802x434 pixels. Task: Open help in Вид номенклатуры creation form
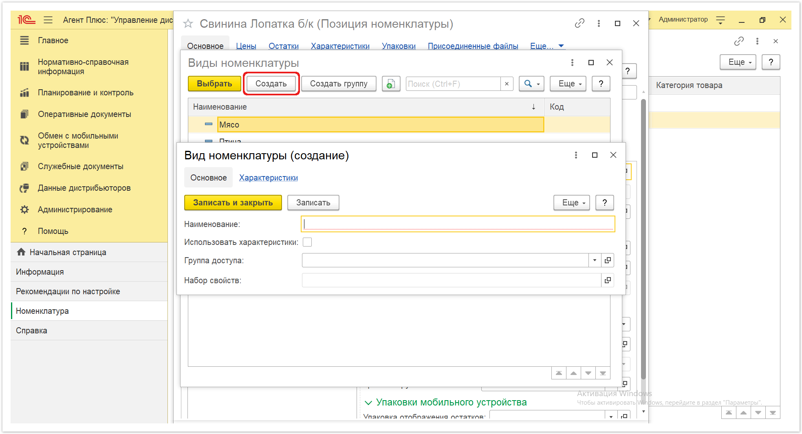[605, 203]
